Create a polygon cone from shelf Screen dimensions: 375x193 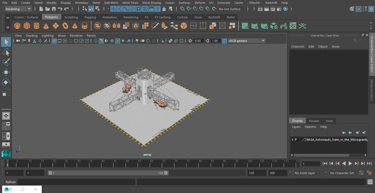click(x=46, y=26)
